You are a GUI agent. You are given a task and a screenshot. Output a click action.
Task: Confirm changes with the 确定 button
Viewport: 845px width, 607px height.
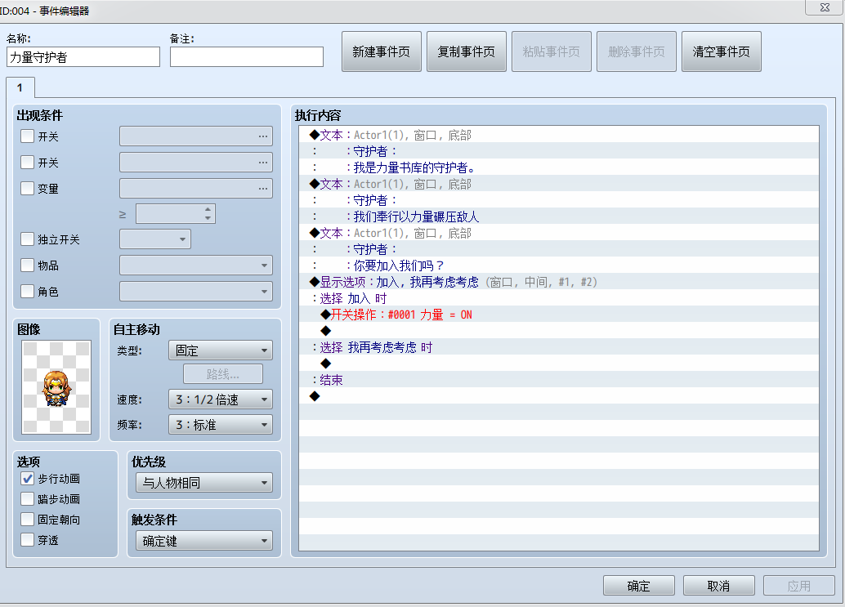coord(638,586)
